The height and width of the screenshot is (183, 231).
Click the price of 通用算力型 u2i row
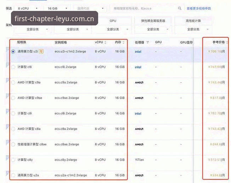216,51
